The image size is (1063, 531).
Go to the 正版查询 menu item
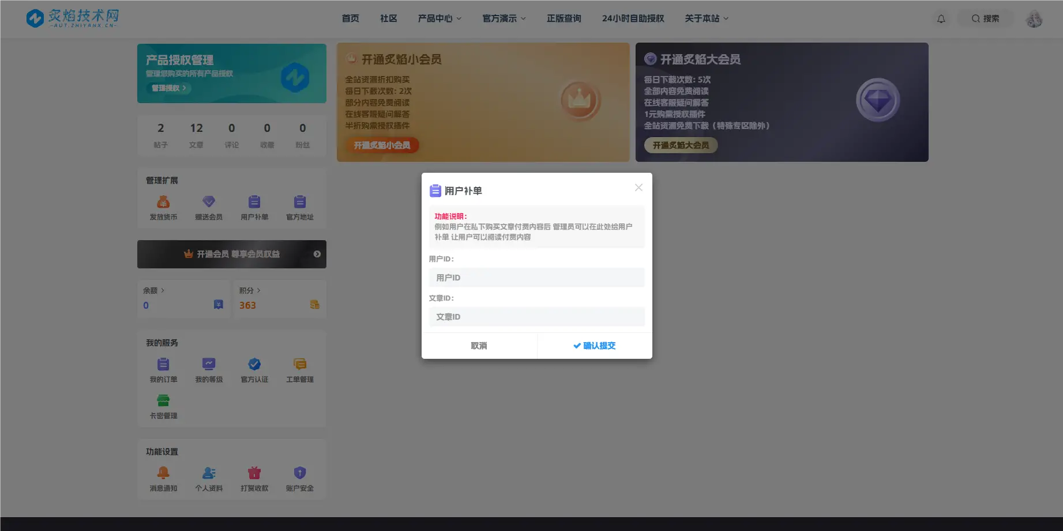click(564, 18)
